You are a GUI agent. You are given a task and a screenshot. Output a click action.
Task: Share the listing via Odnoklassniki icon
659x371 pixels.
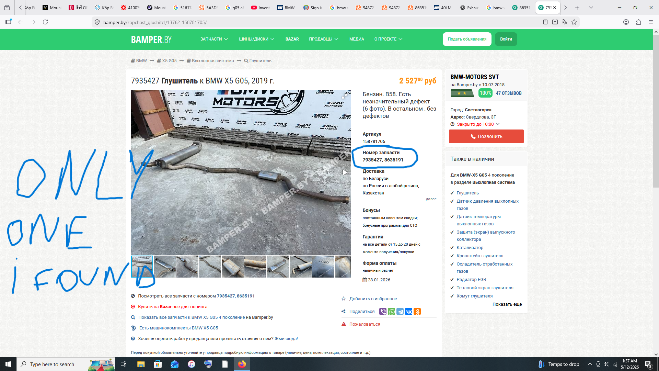coord(417,312)
